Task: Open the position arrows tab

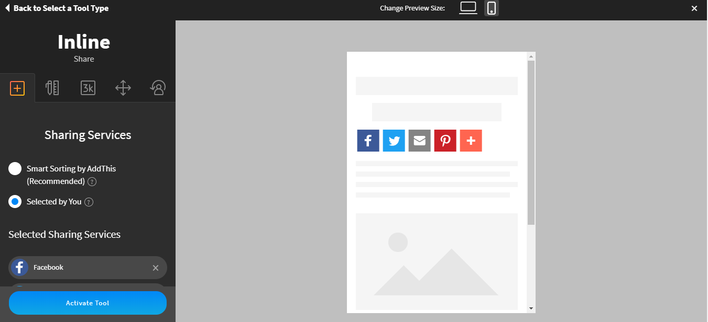Action: tap(123, 88)
